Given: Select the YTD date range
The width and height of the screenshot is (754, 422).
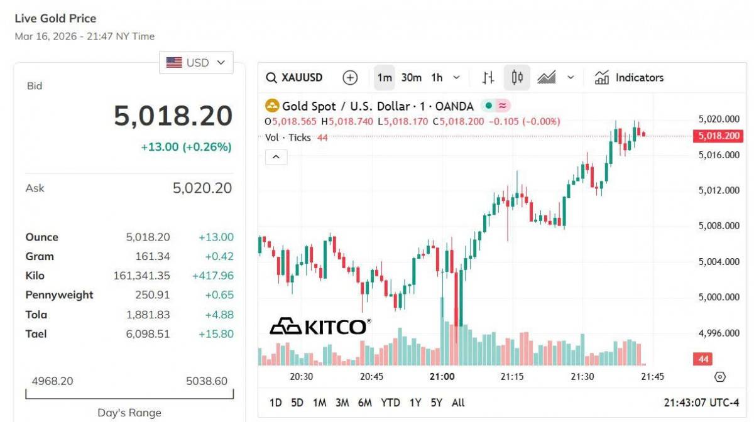Looking at the screenshot, I should (x=390, y=403).
